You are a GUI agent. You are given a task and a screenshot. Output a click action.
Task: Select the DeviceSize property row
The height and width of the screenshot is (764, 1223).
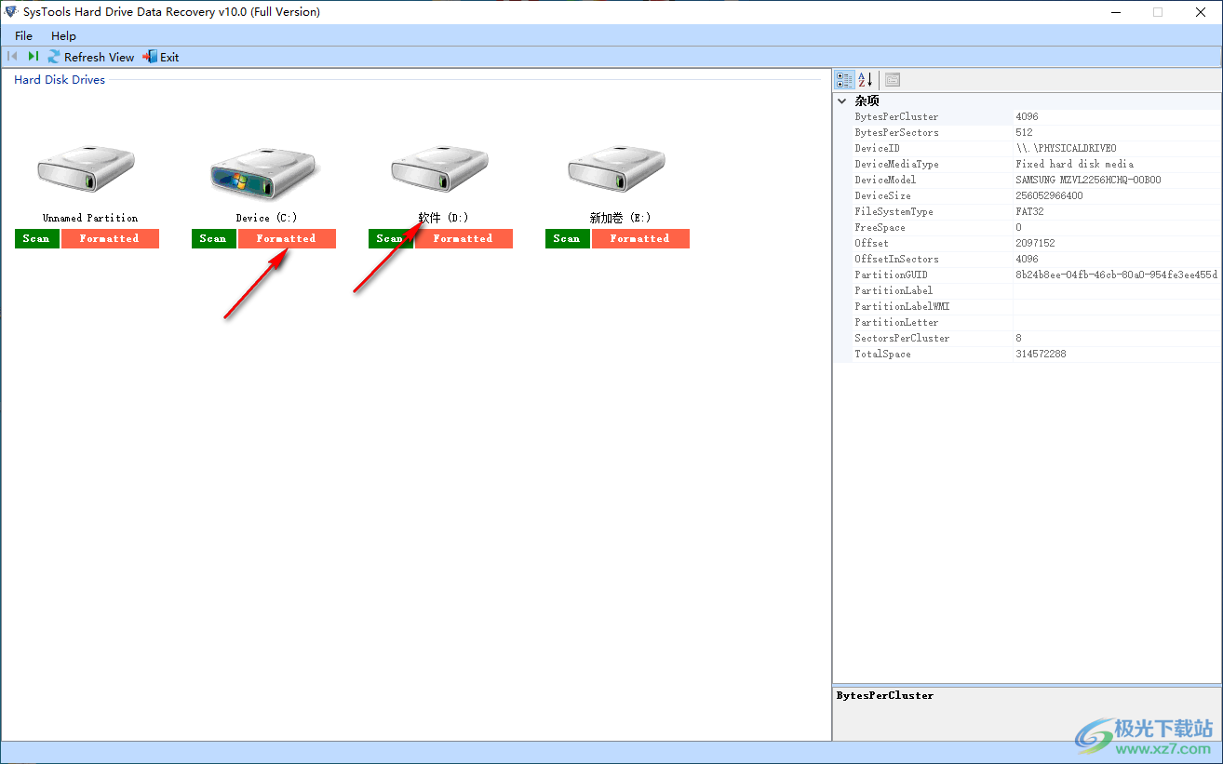pos(1028,196)
